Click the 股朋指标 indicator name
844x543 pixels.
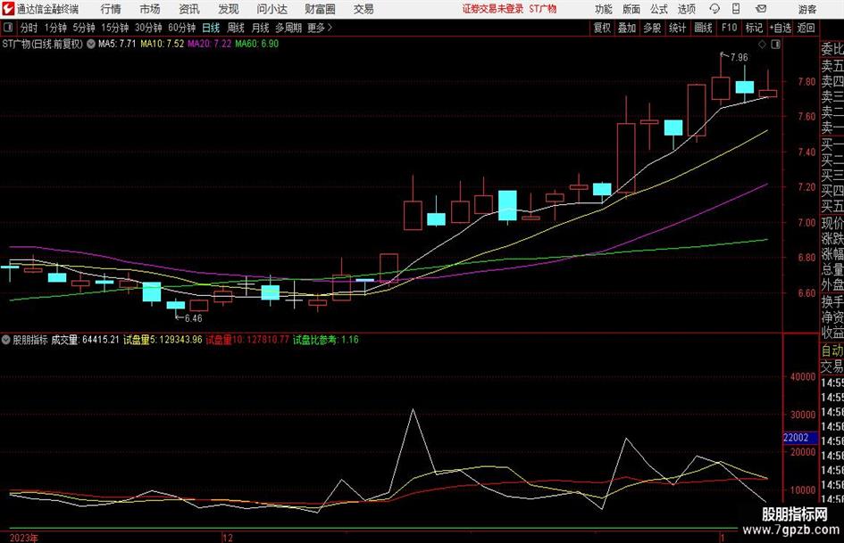[30, 340]
